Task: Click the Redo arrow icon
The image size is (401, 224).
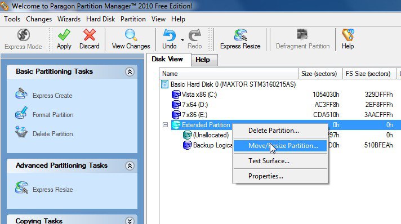Action: (195, 35)
